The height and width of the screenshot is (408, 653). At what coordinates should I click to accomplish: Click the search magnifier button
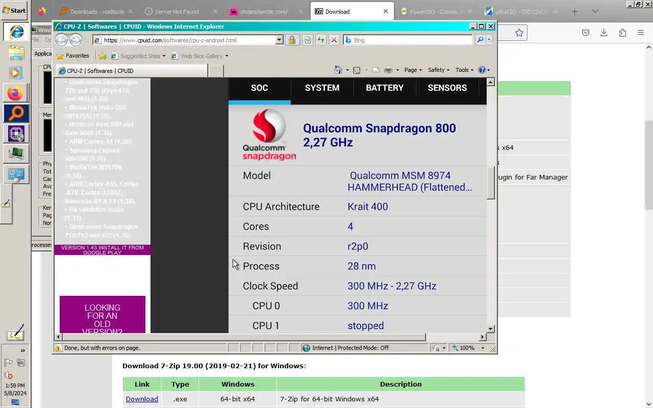click(480, 40)
